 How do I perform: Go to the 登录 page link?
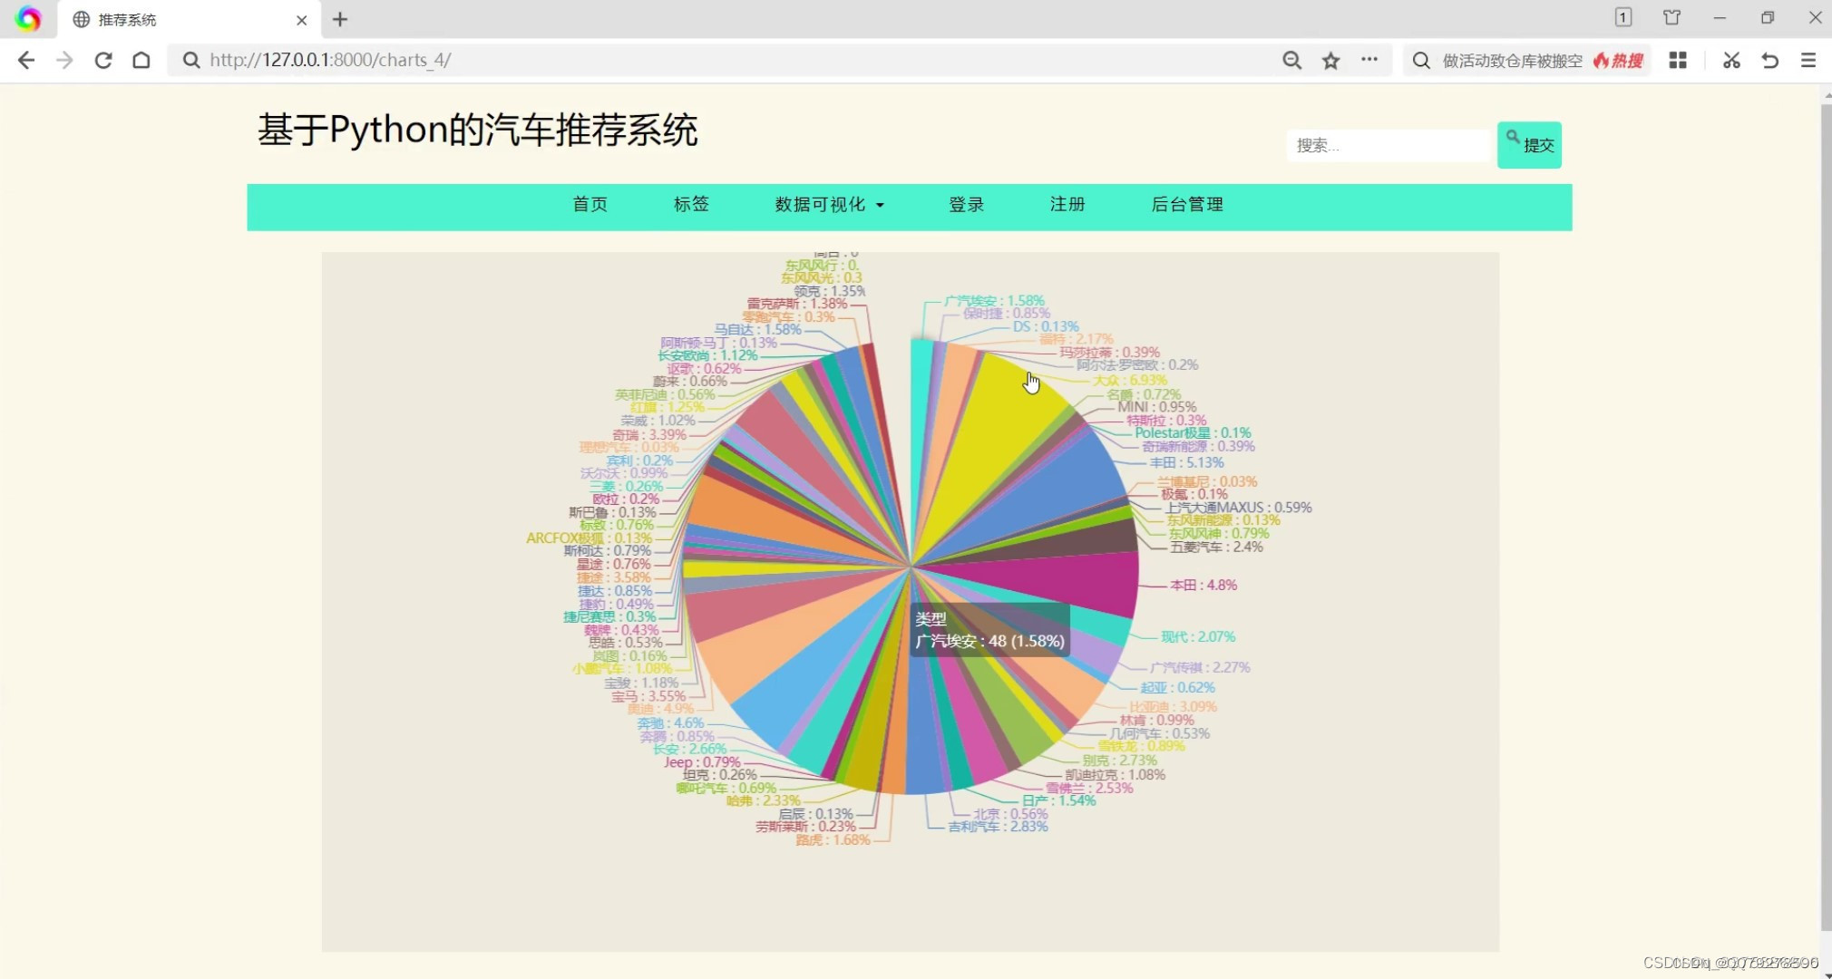(x=966, y=205)
